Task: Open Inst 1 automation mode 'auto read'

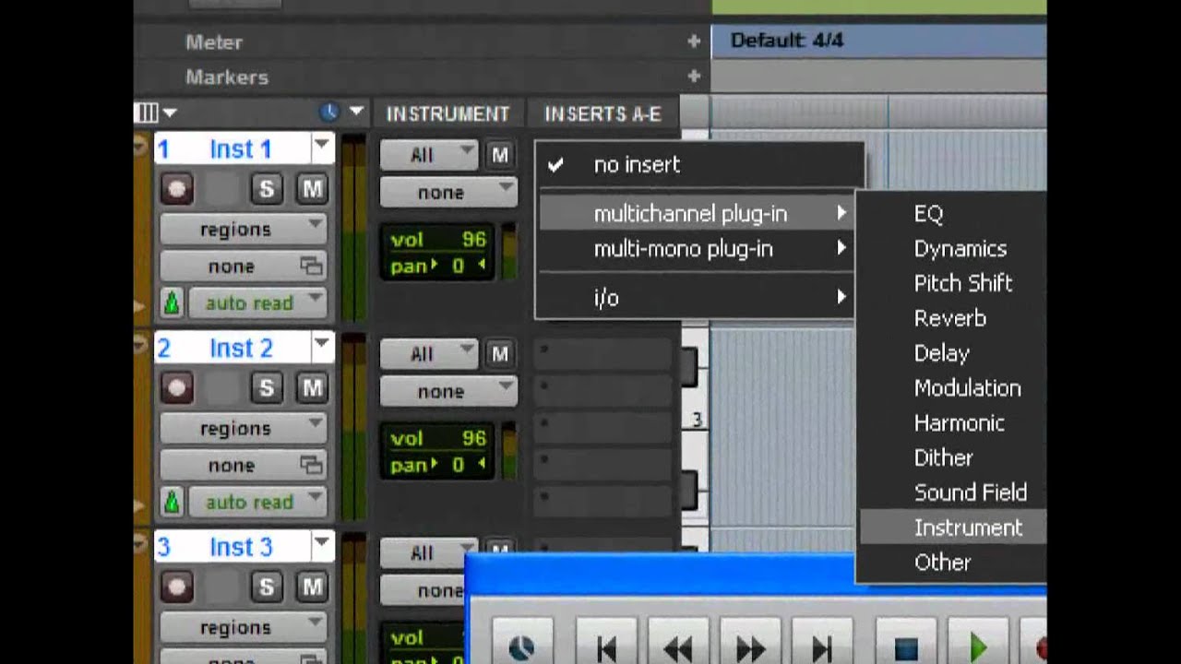Action: 257,302
